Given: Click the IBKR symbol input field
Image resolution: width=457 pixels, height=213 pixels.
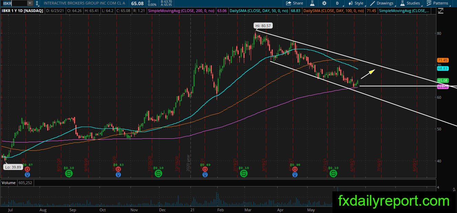Looking at the screenshot, I should tap(14, 3).
